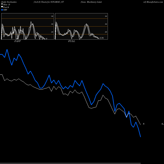This screenshot has height=164, width=164.
Task: Select the 'OBV' legend label
Action: 5,10
